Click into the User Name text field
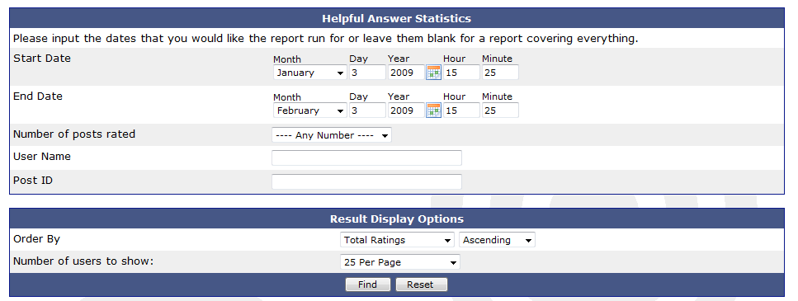Screen dimensions: 798x301 coord(367,158)
